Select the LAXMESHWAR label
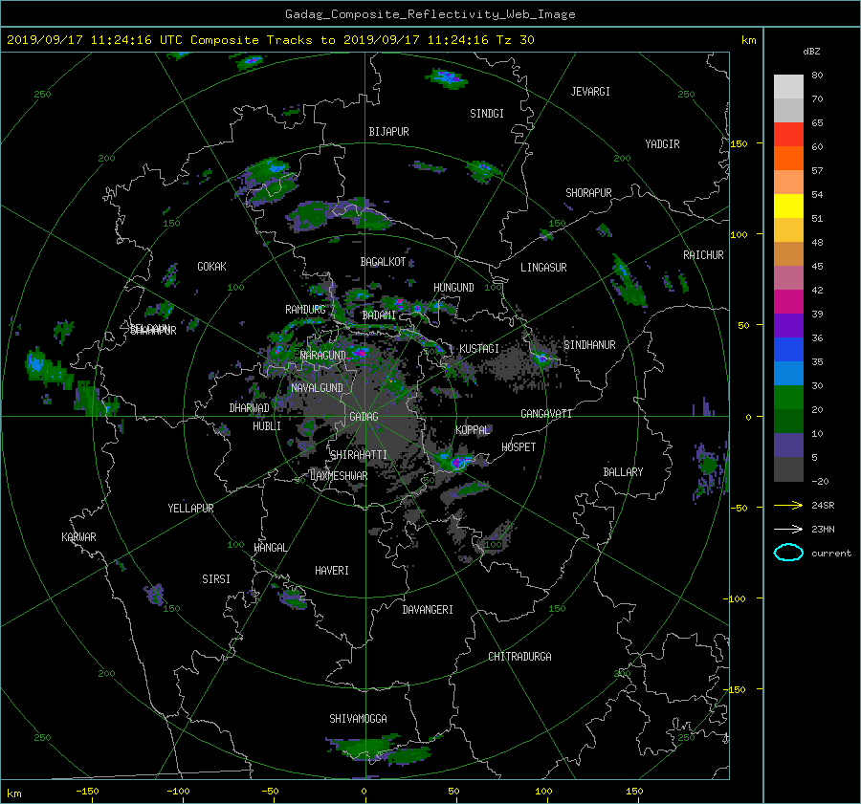Image resolution: width=861 pixels, height=804 pixels. tap(339, 476)
